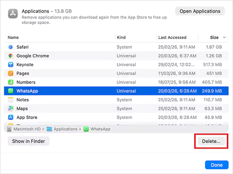This screenshot has width=233, height=174.
Task: Select the Numbers name text
Action: pyautogui.click(x=26, y=82)
